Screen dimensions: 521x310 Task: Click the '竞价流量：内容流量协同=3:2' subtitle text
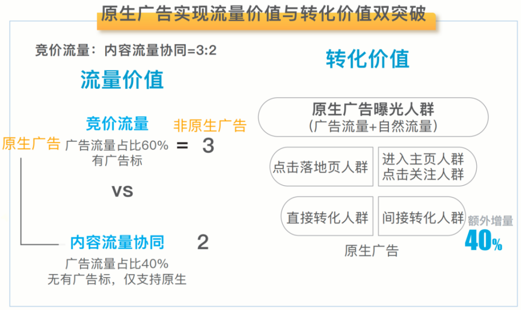click(x=126, y=50)
